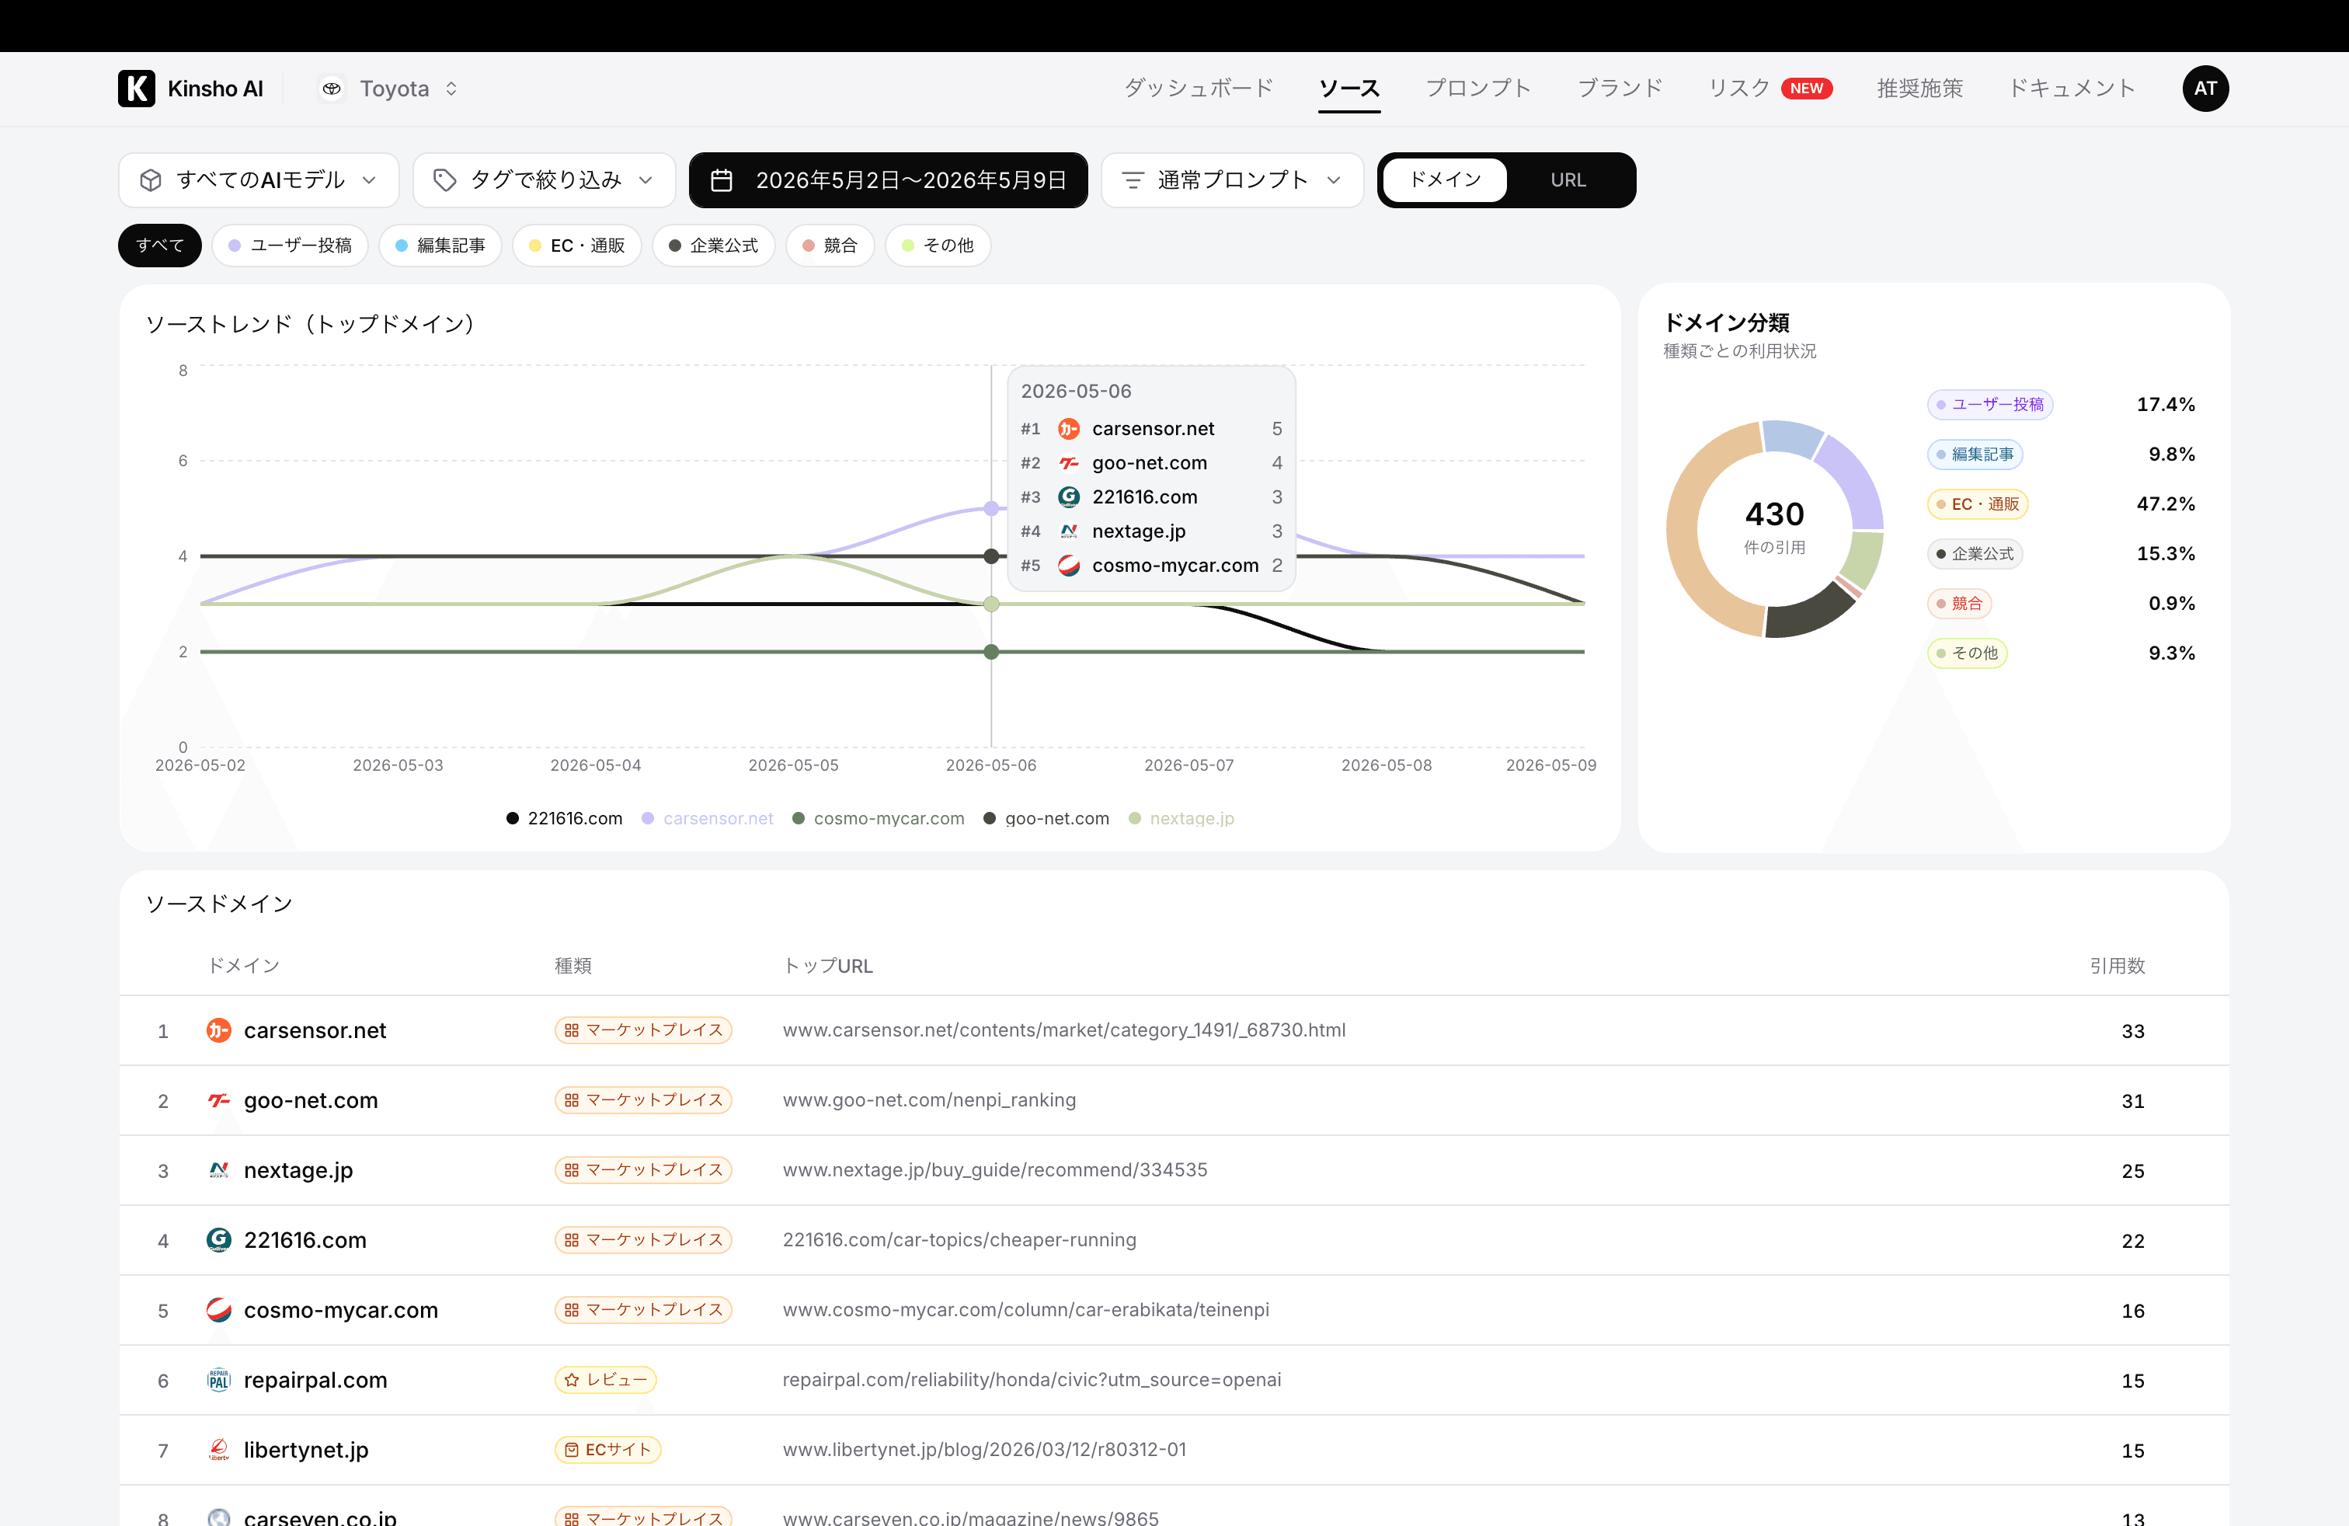Open the date range picker 2026年5月2日〜5月9日
The width and height of the screenshot is (2349, 1526).
889,179
